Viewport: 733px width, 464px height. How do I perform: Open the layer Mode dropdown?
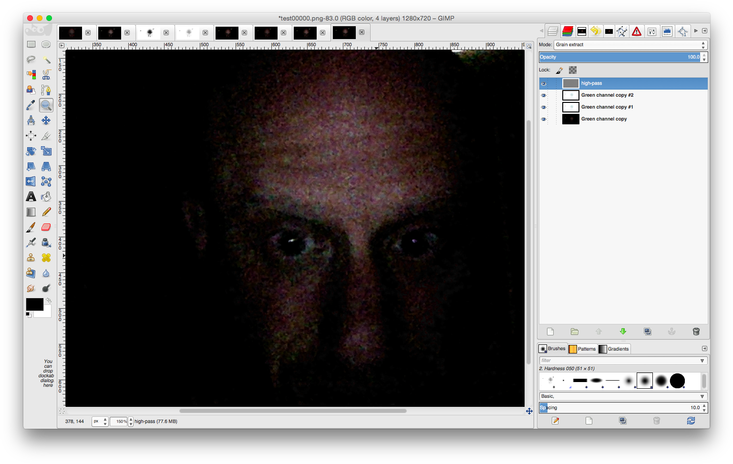630,45
